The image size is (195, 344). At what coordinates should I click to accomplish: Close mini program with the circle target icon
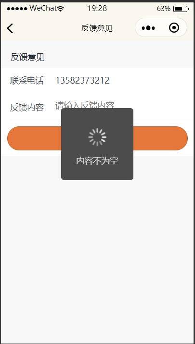tap(174, 28)
